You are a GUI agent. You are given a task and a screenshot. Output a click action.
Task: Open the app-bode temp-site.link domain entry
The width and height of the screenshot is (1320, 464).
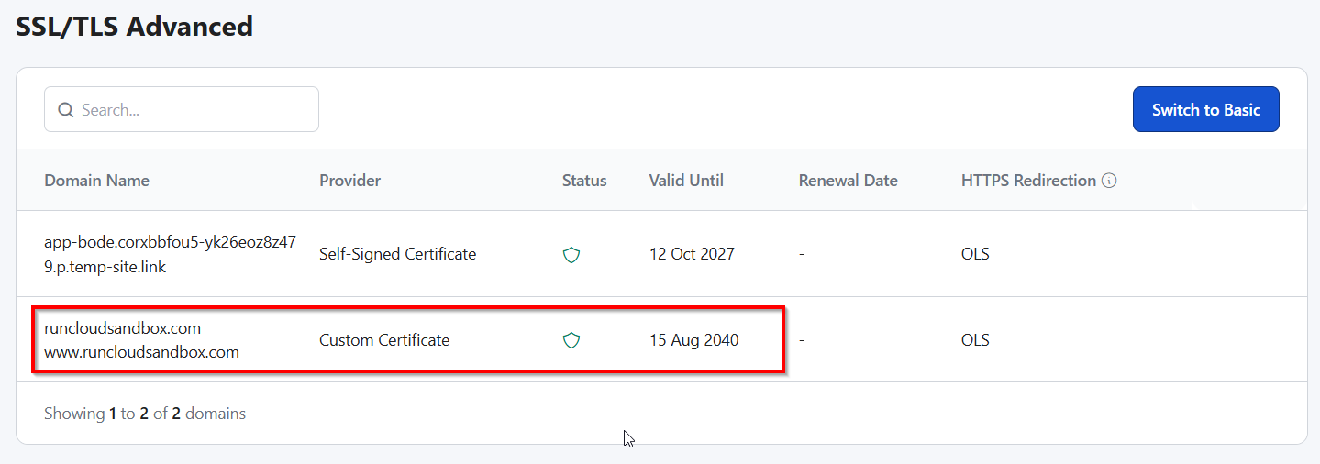click(x=170, y=254)
